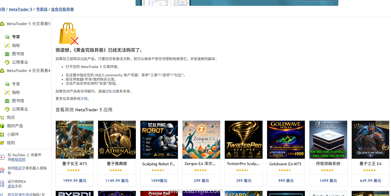Click the 1149.99 美元 price button

pos(117,181)
